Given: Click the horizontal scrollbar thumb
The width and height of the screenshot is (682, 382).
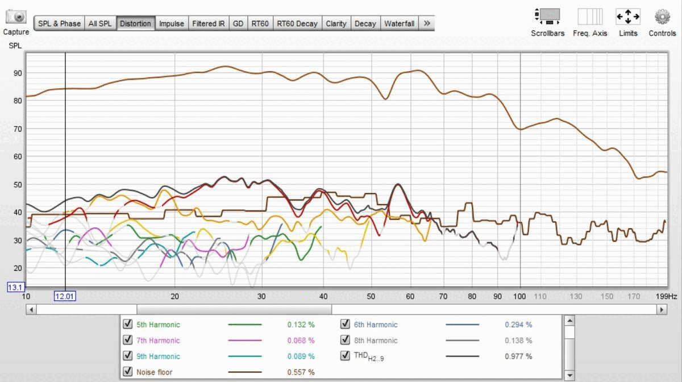Looking at the screenshot, I should tap(233, 310).
